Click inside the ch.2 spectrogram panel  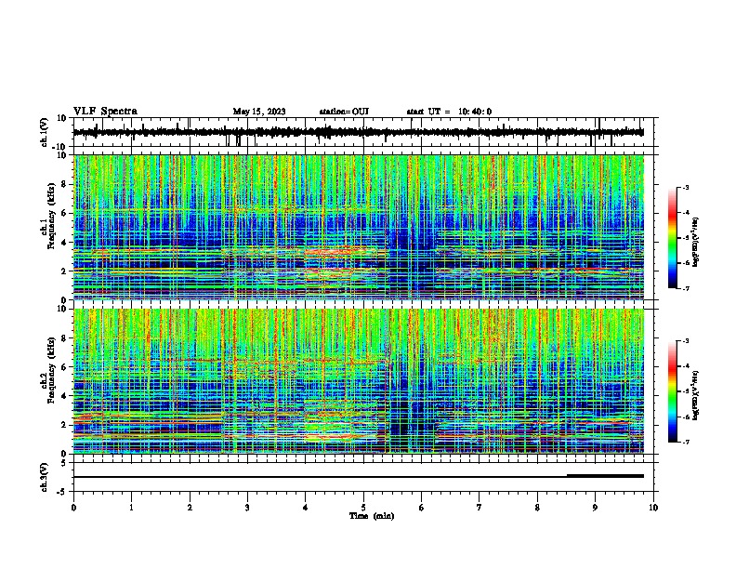coord(359,381)
